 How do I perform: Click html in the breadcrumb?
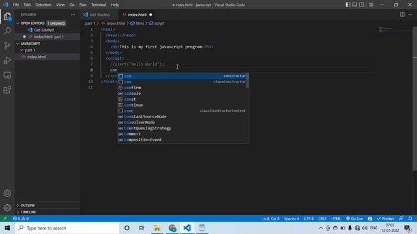coord(137,23)
